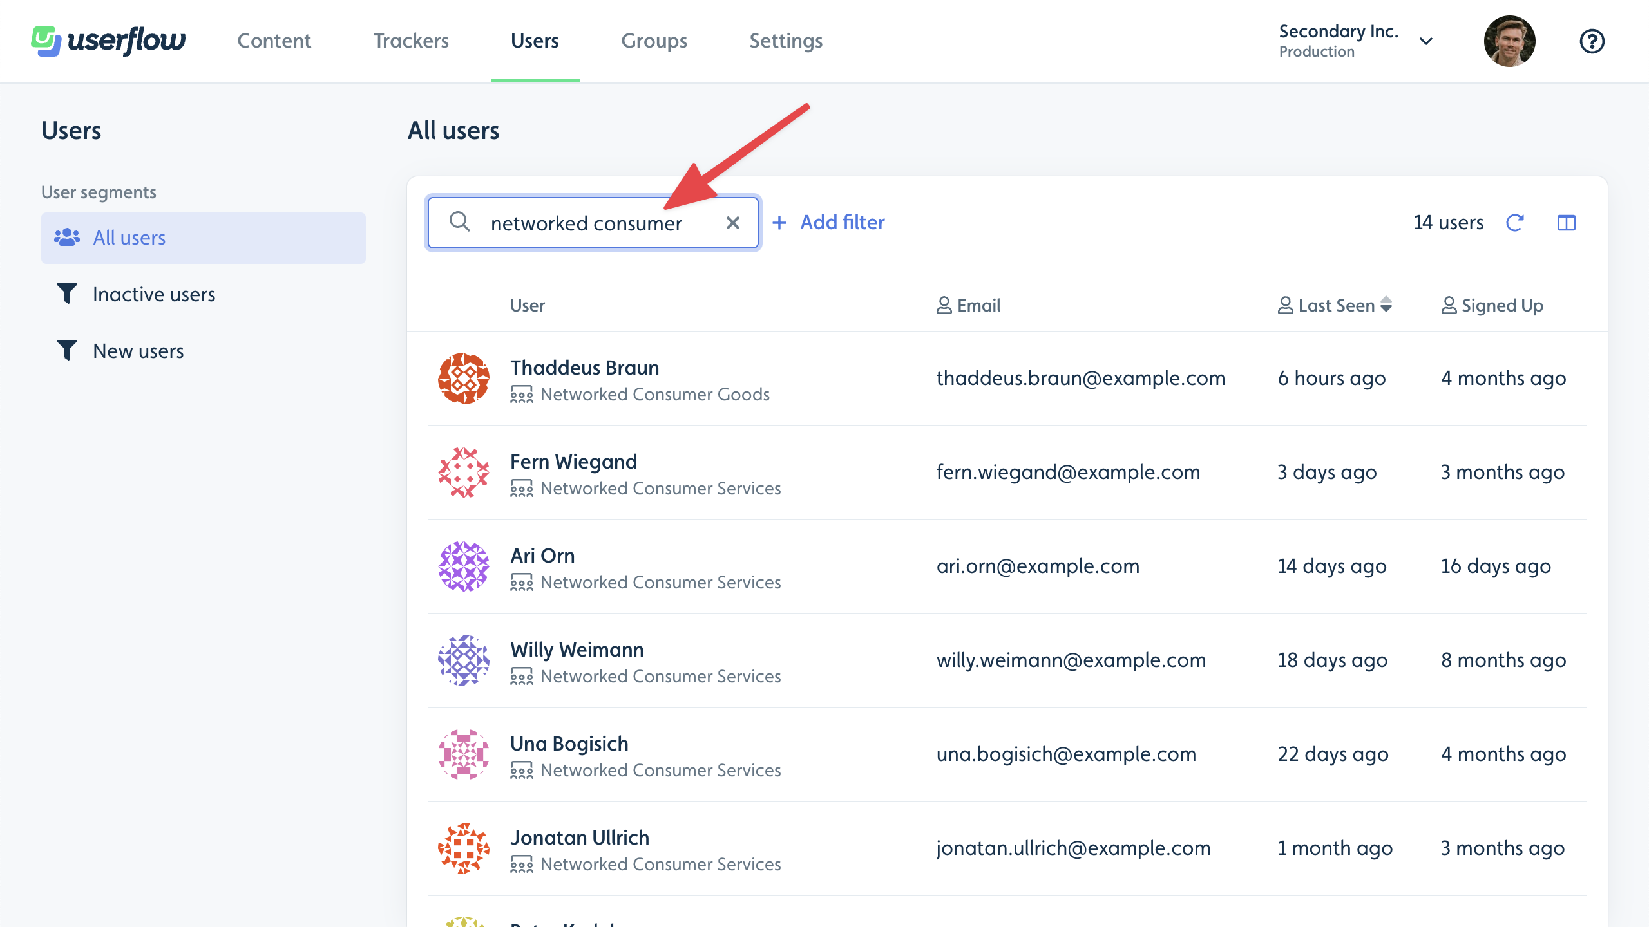The height and width of the screenshot is (927, 1649).
Task: Click the User column header
Action: (x=528, y=305)
